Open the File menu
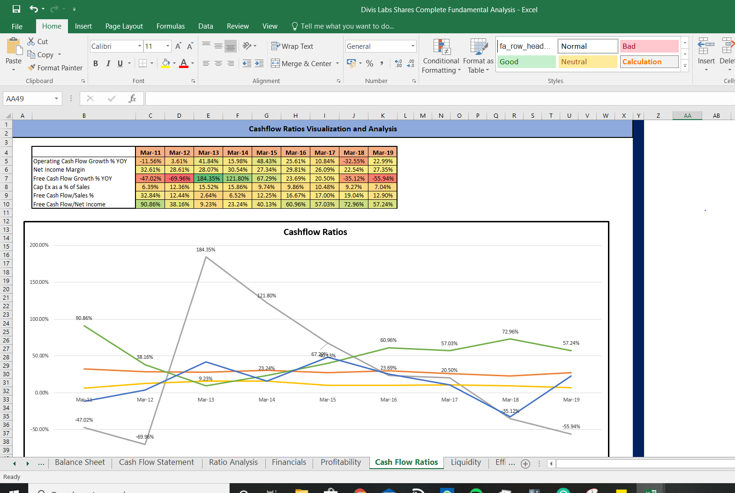735x493 pixels. tap(17, 26)
